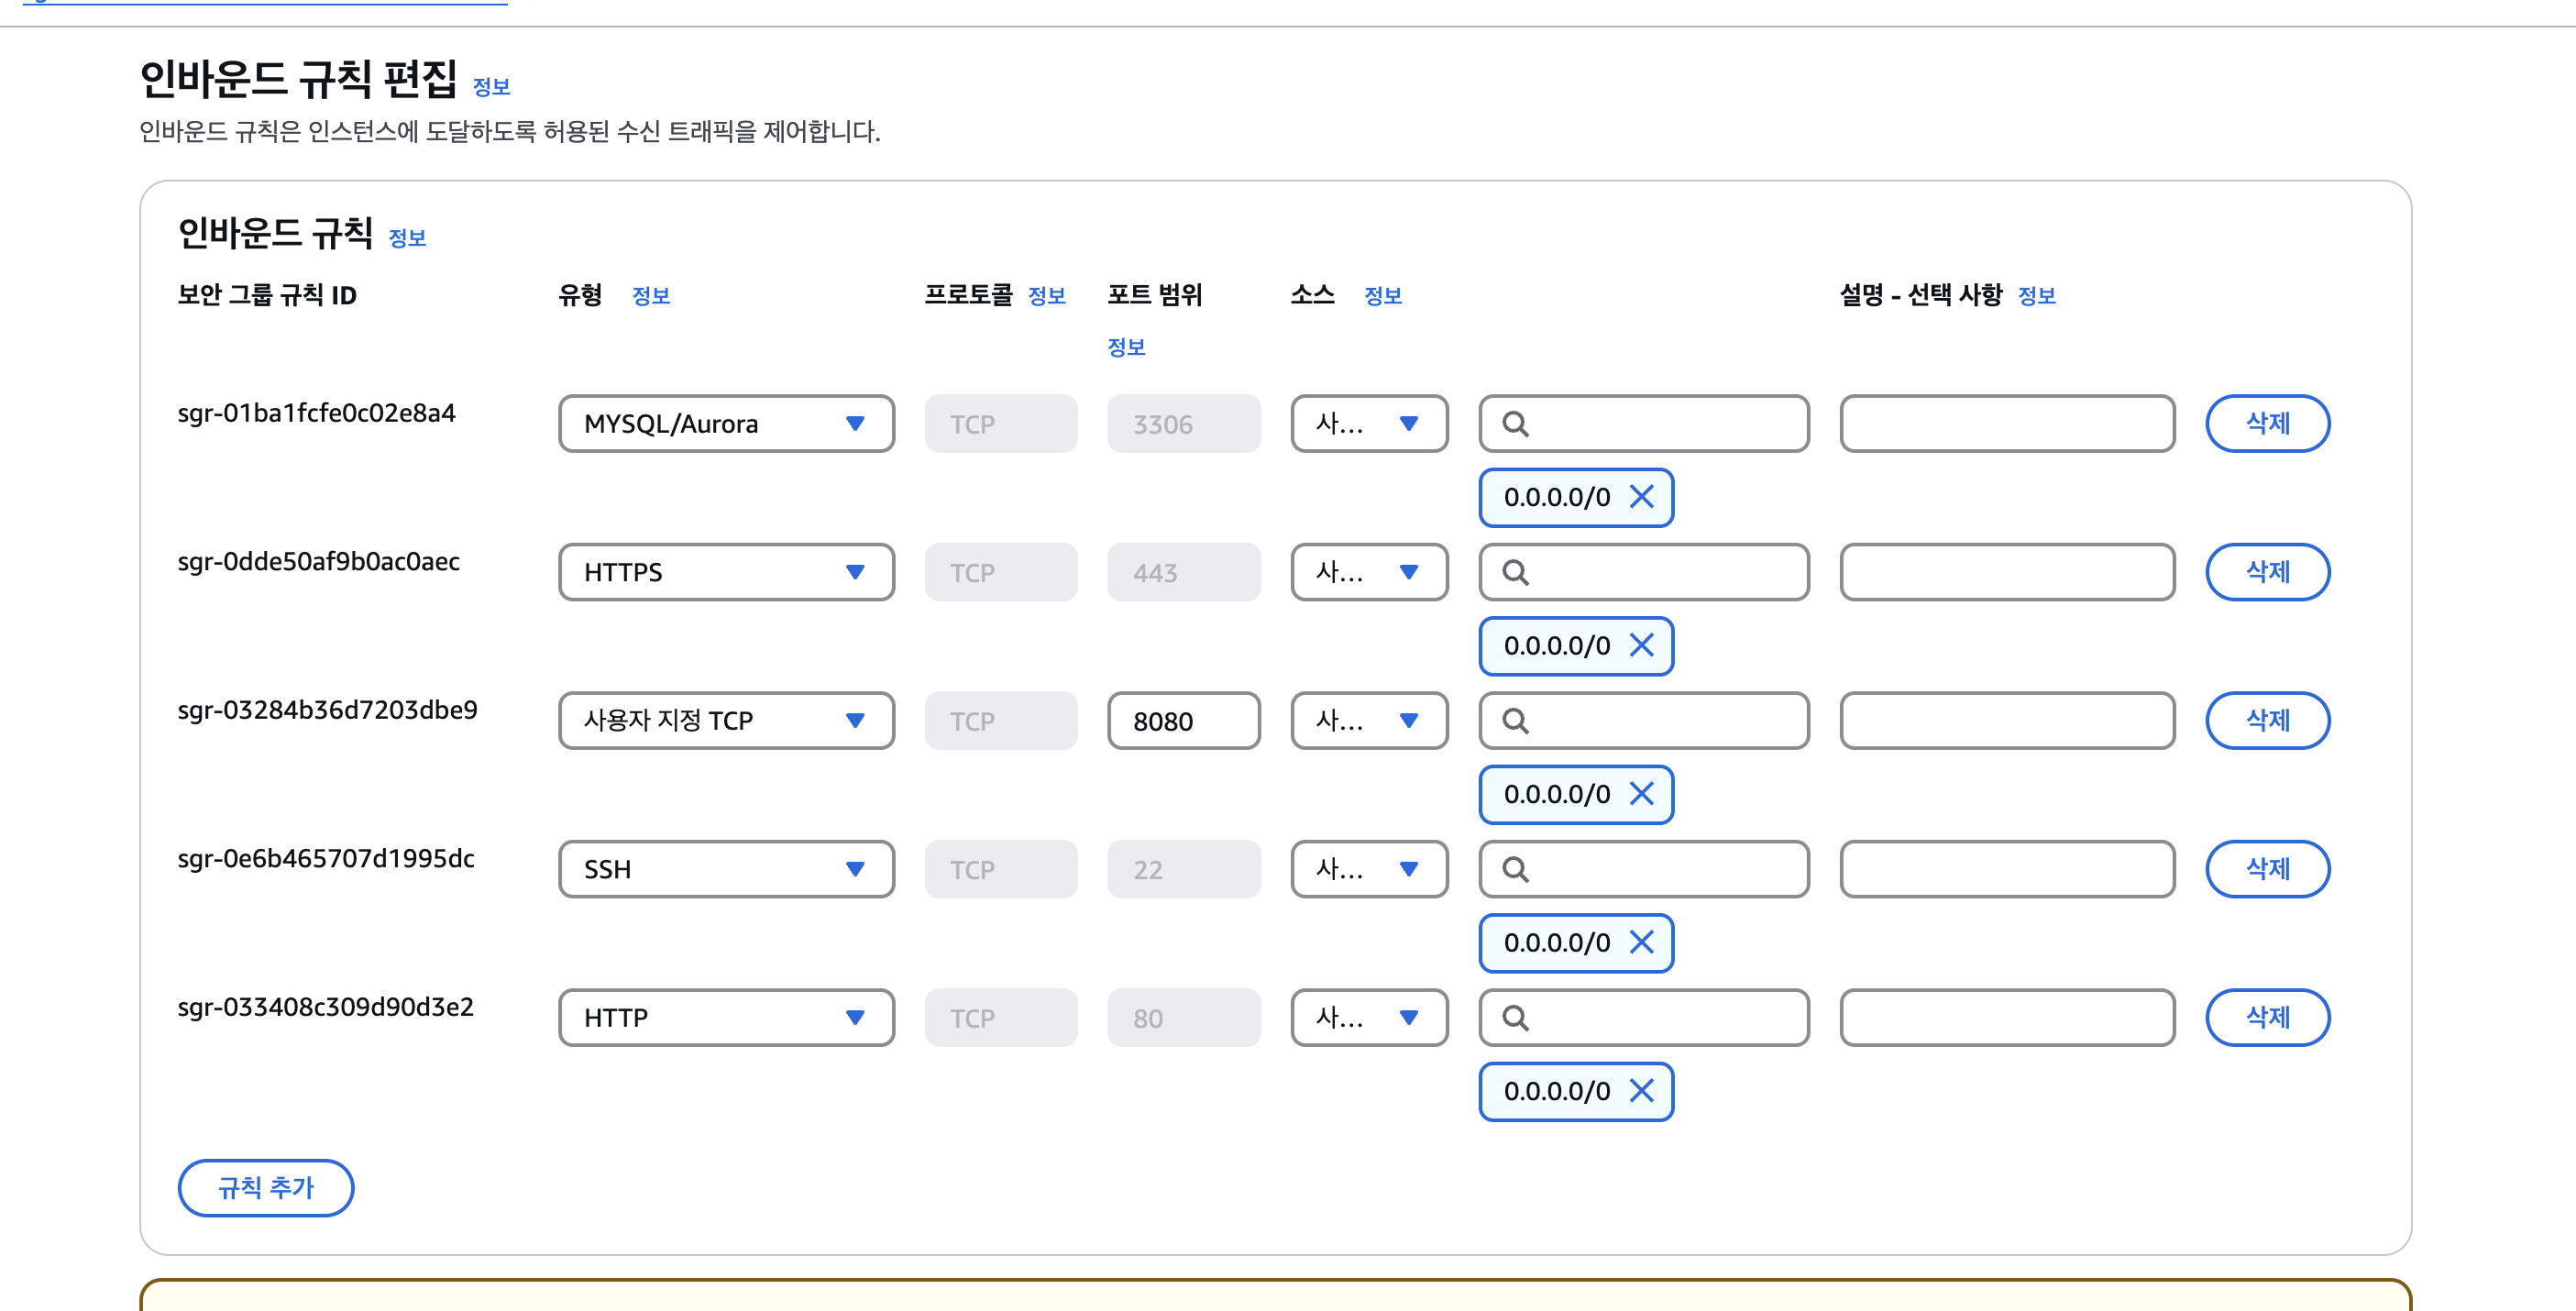Delete the SSH rule with 삭제
This screenshot has width=2576, height=1311.
click(x=2267, y=870)
